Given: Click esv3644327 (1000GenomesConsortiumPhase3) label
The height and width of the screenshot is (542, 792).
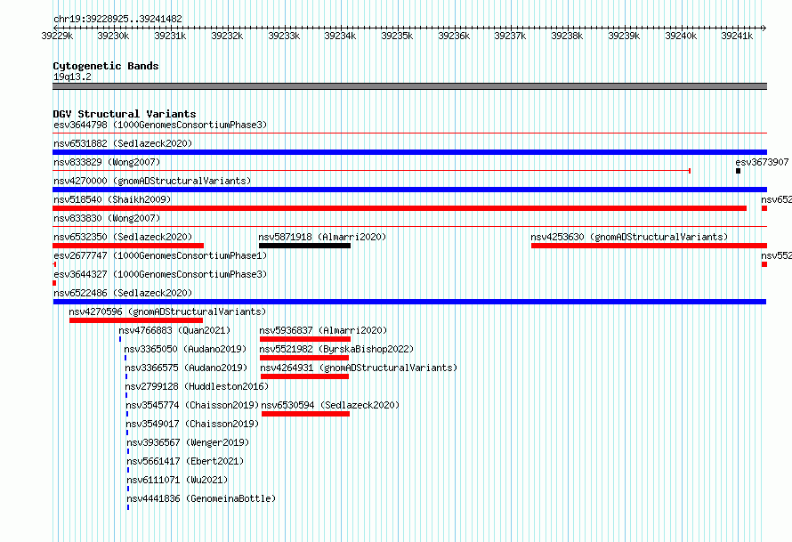Looking at the screenshot, I should [x=160, y=274].
